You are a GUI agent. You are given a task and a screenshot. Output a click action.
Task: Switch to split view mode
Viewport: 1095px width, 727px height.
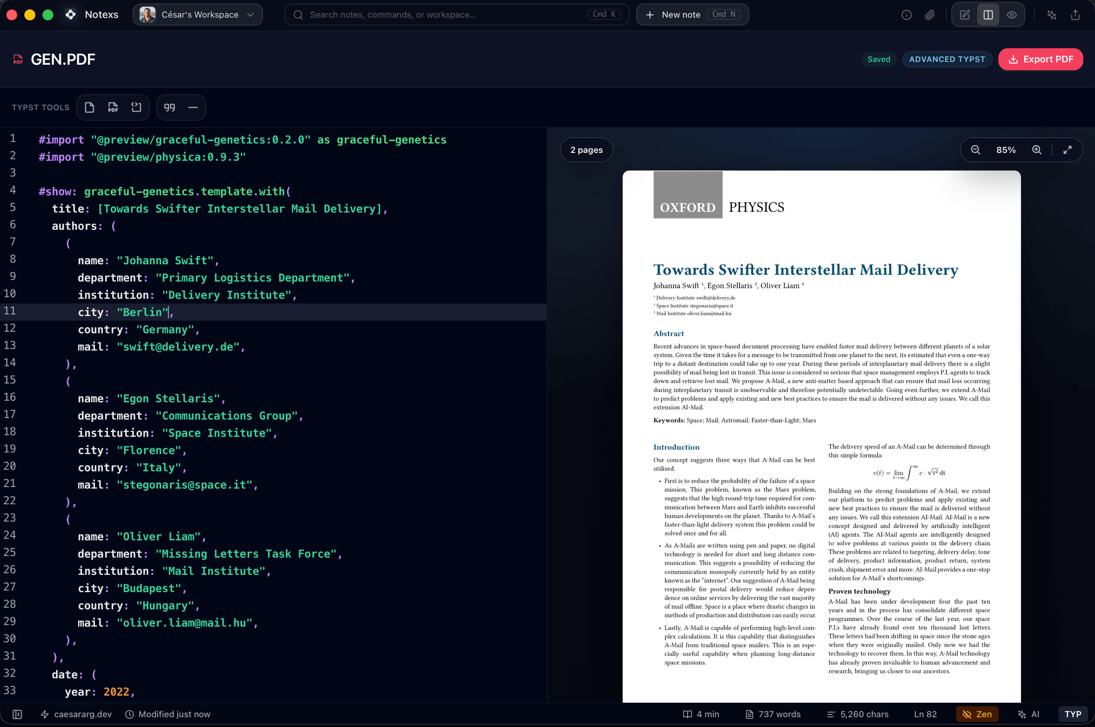(x=988, y=15)
